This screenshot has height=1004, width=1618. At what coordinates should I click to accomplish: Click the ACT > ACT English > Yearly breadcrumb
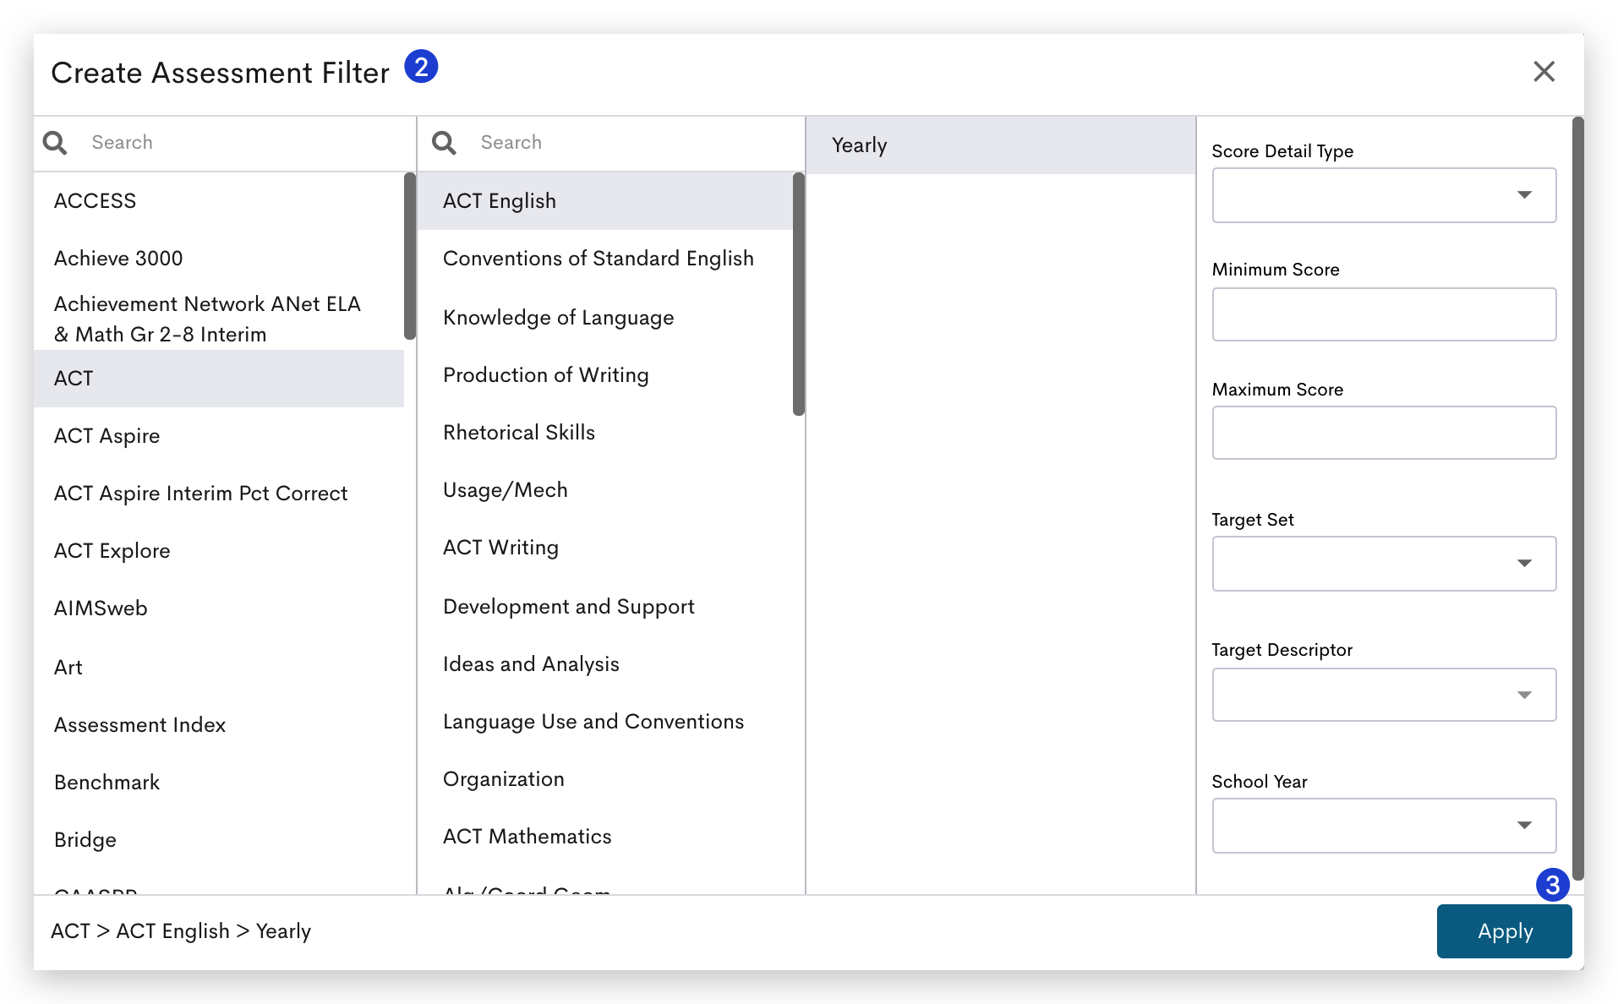click(x=181, y=931)
